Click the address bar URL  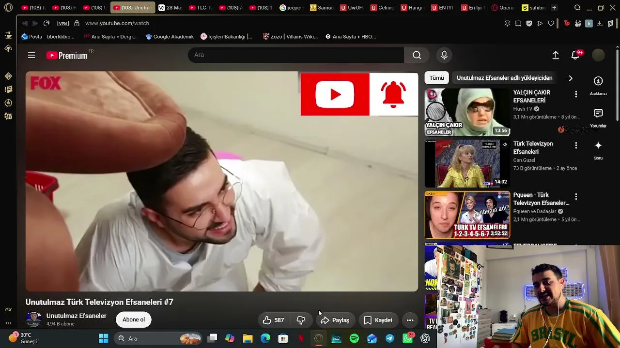(x=117, y=23)
